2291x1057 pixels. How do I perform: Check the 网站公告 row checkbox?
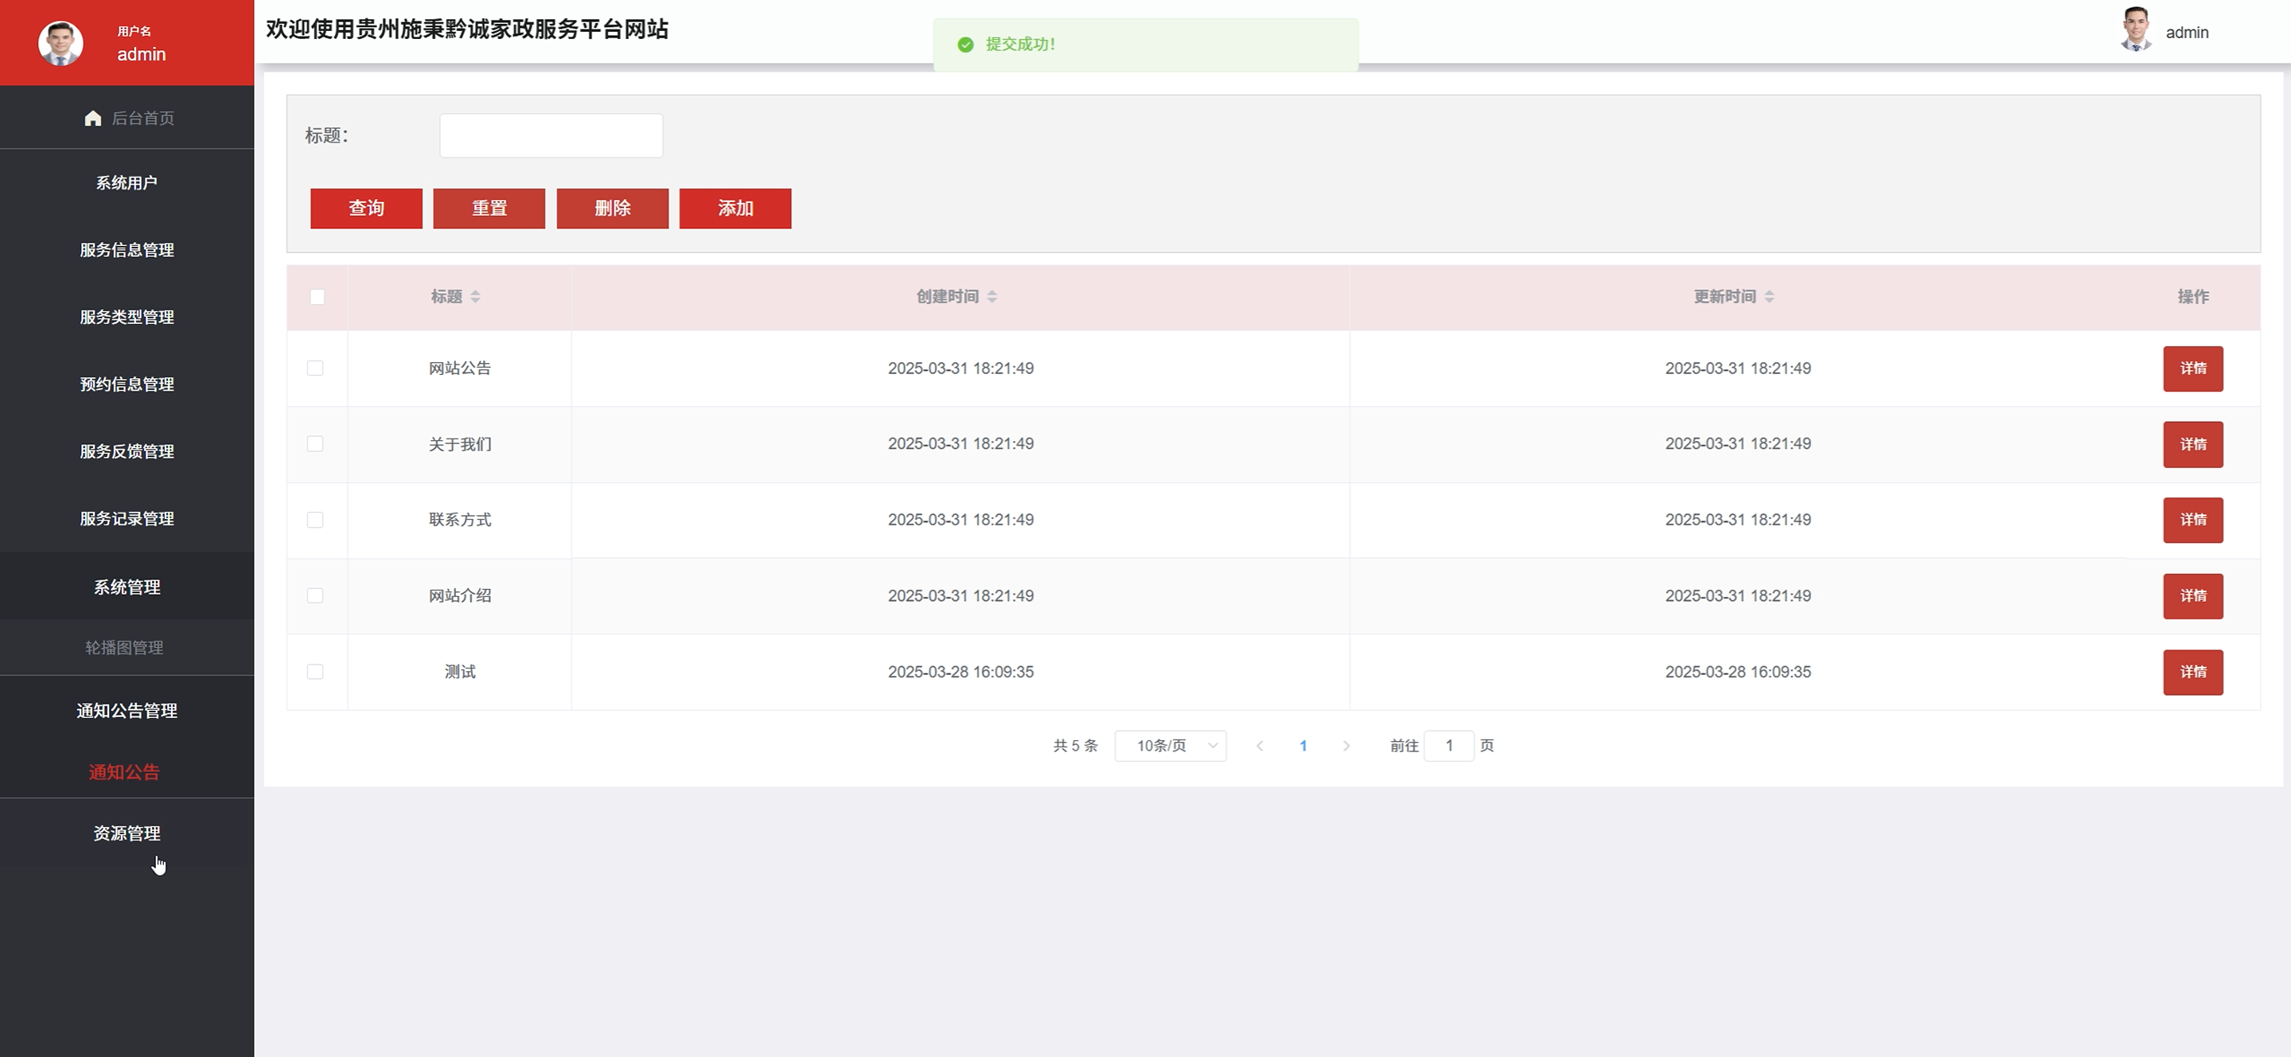(315, 369)
